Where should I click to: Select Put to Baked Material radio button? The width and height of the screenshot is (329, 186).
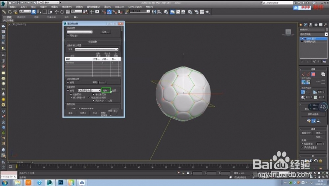(71, 98)
